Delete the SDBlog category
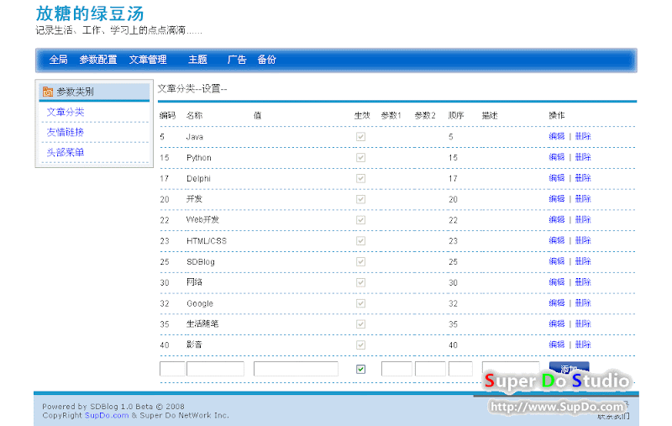Image resolution: width=672 pixels, height=426 pixels. pos(583,261)
